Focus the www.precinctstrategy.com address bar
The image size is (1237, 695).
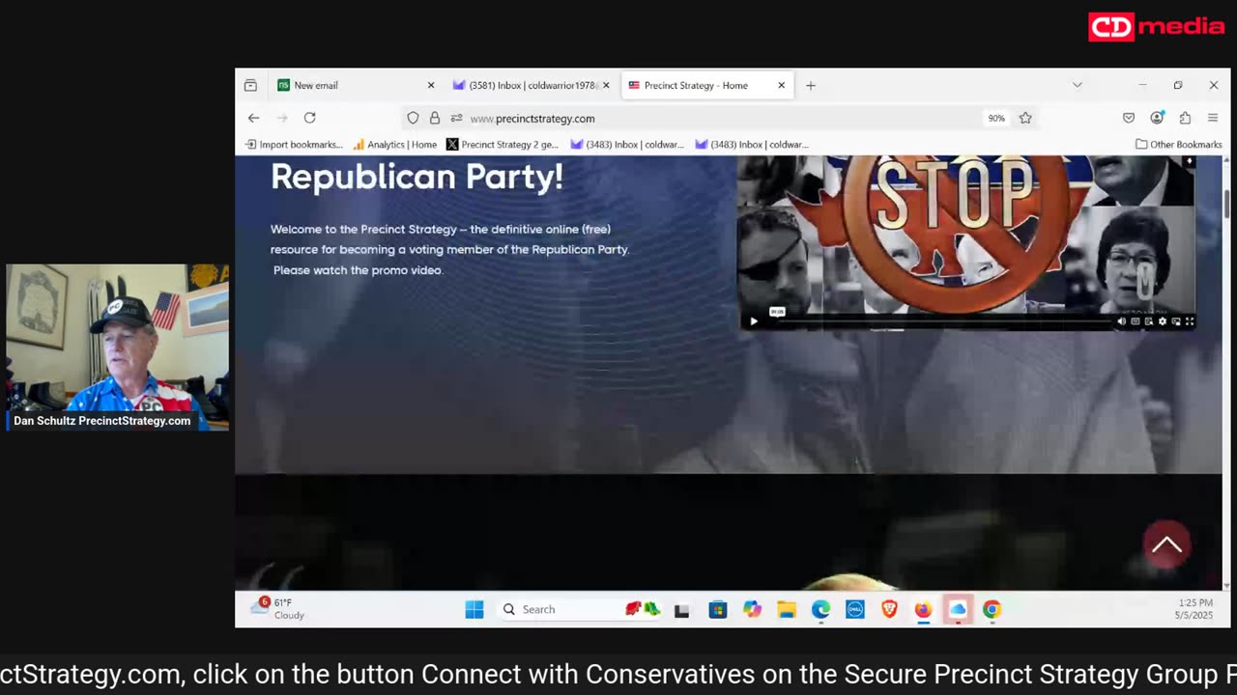[720, 118]
